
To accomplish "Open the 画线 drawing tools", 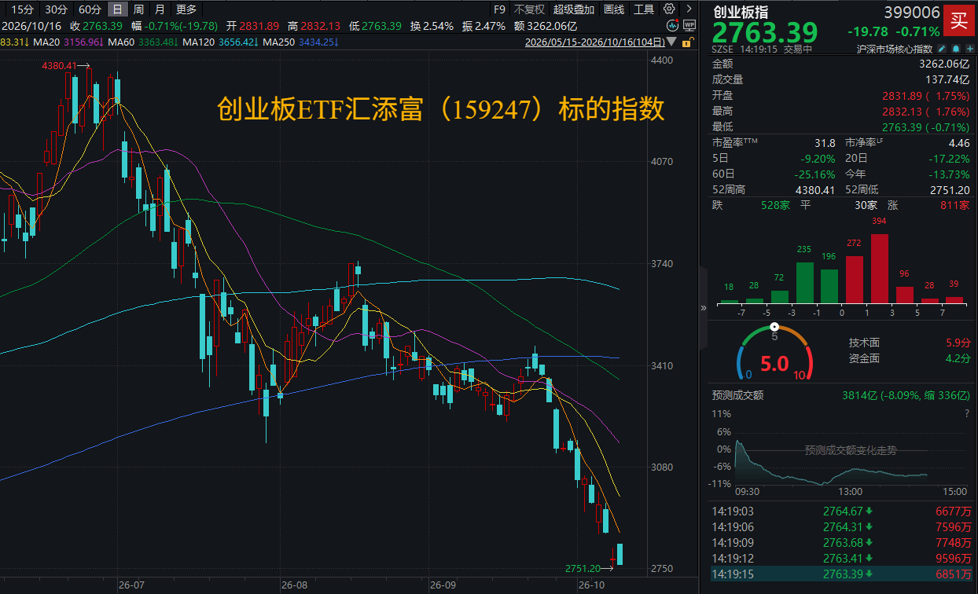I will (x=614, y=9).
